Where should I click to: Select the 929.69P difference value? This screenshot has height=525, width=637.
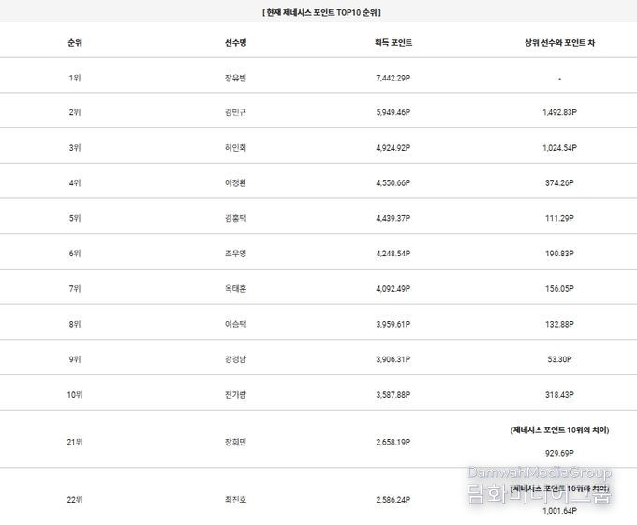(559, 454)
